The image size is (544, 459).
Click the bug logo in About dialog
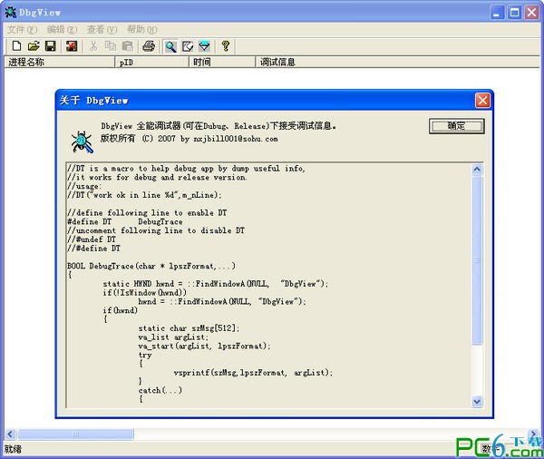(83, 142)
